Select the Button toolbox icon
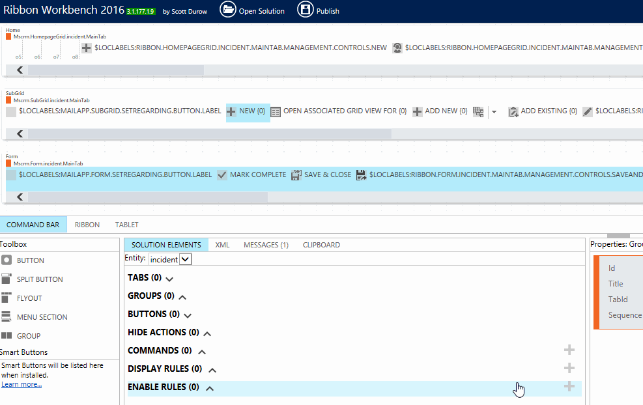643x405 pixels. (7, 260)
